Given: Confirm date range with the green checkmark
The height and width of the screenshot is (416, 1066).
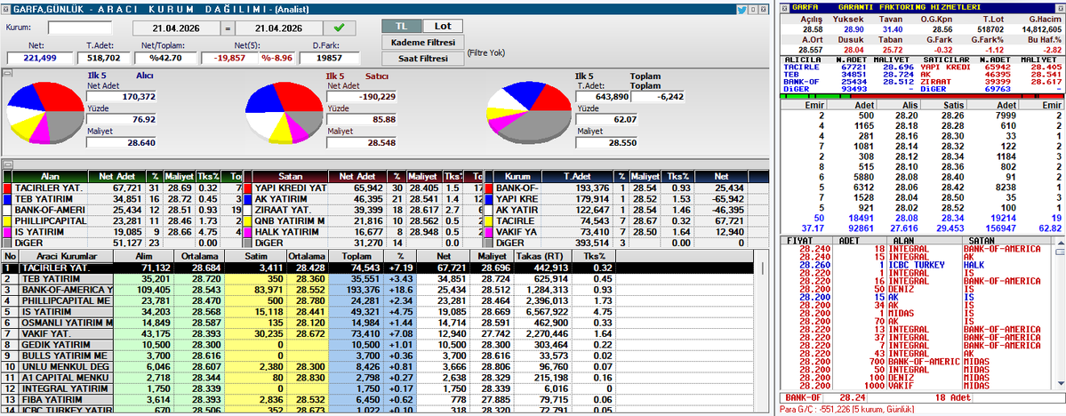Looking at the screenshot, I should pyautogui.click(x=340, y=28).
